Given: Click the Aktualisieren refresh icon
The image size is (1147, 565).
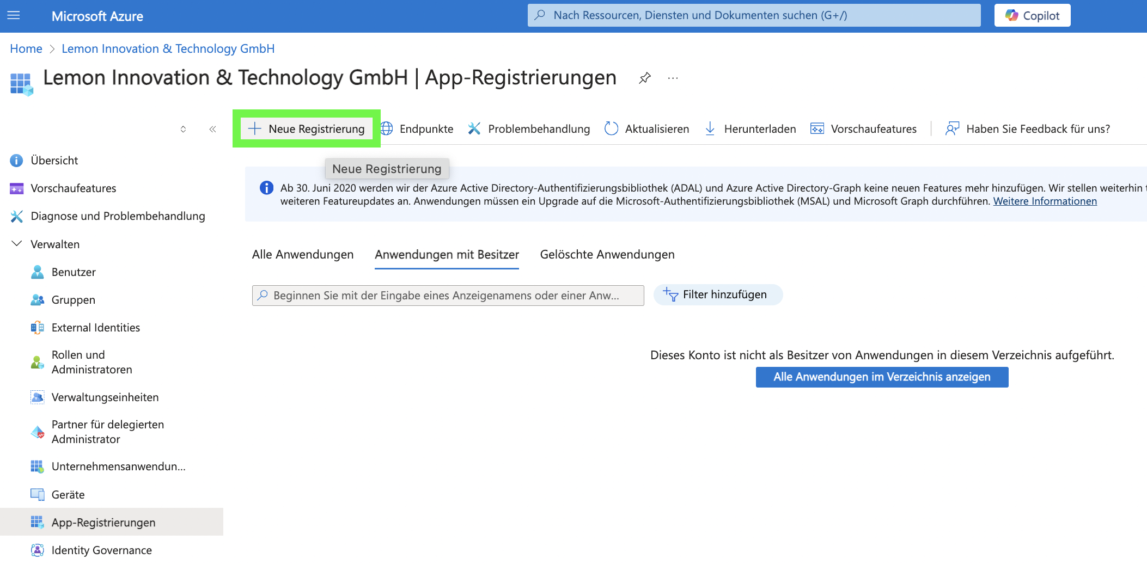Looking at the screenshot, I should coord(612,129).
